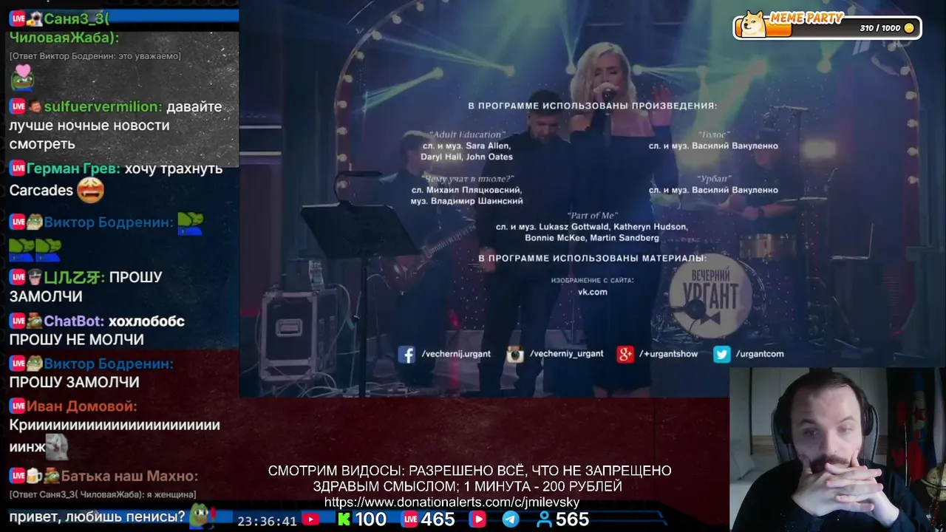Viewport: 946px width, 532px height.
Task: Click the LIVE badge next to ChatBot
Action: pos(17,321)
